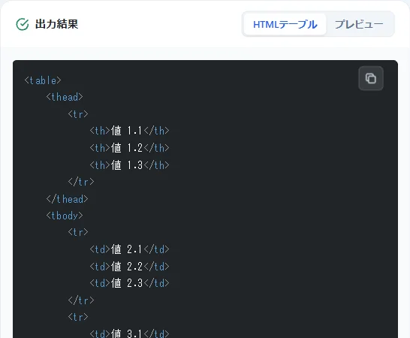Click the line <td>値 3.1</td>
This screenshot has height=338, width=410.
point(129,333)
